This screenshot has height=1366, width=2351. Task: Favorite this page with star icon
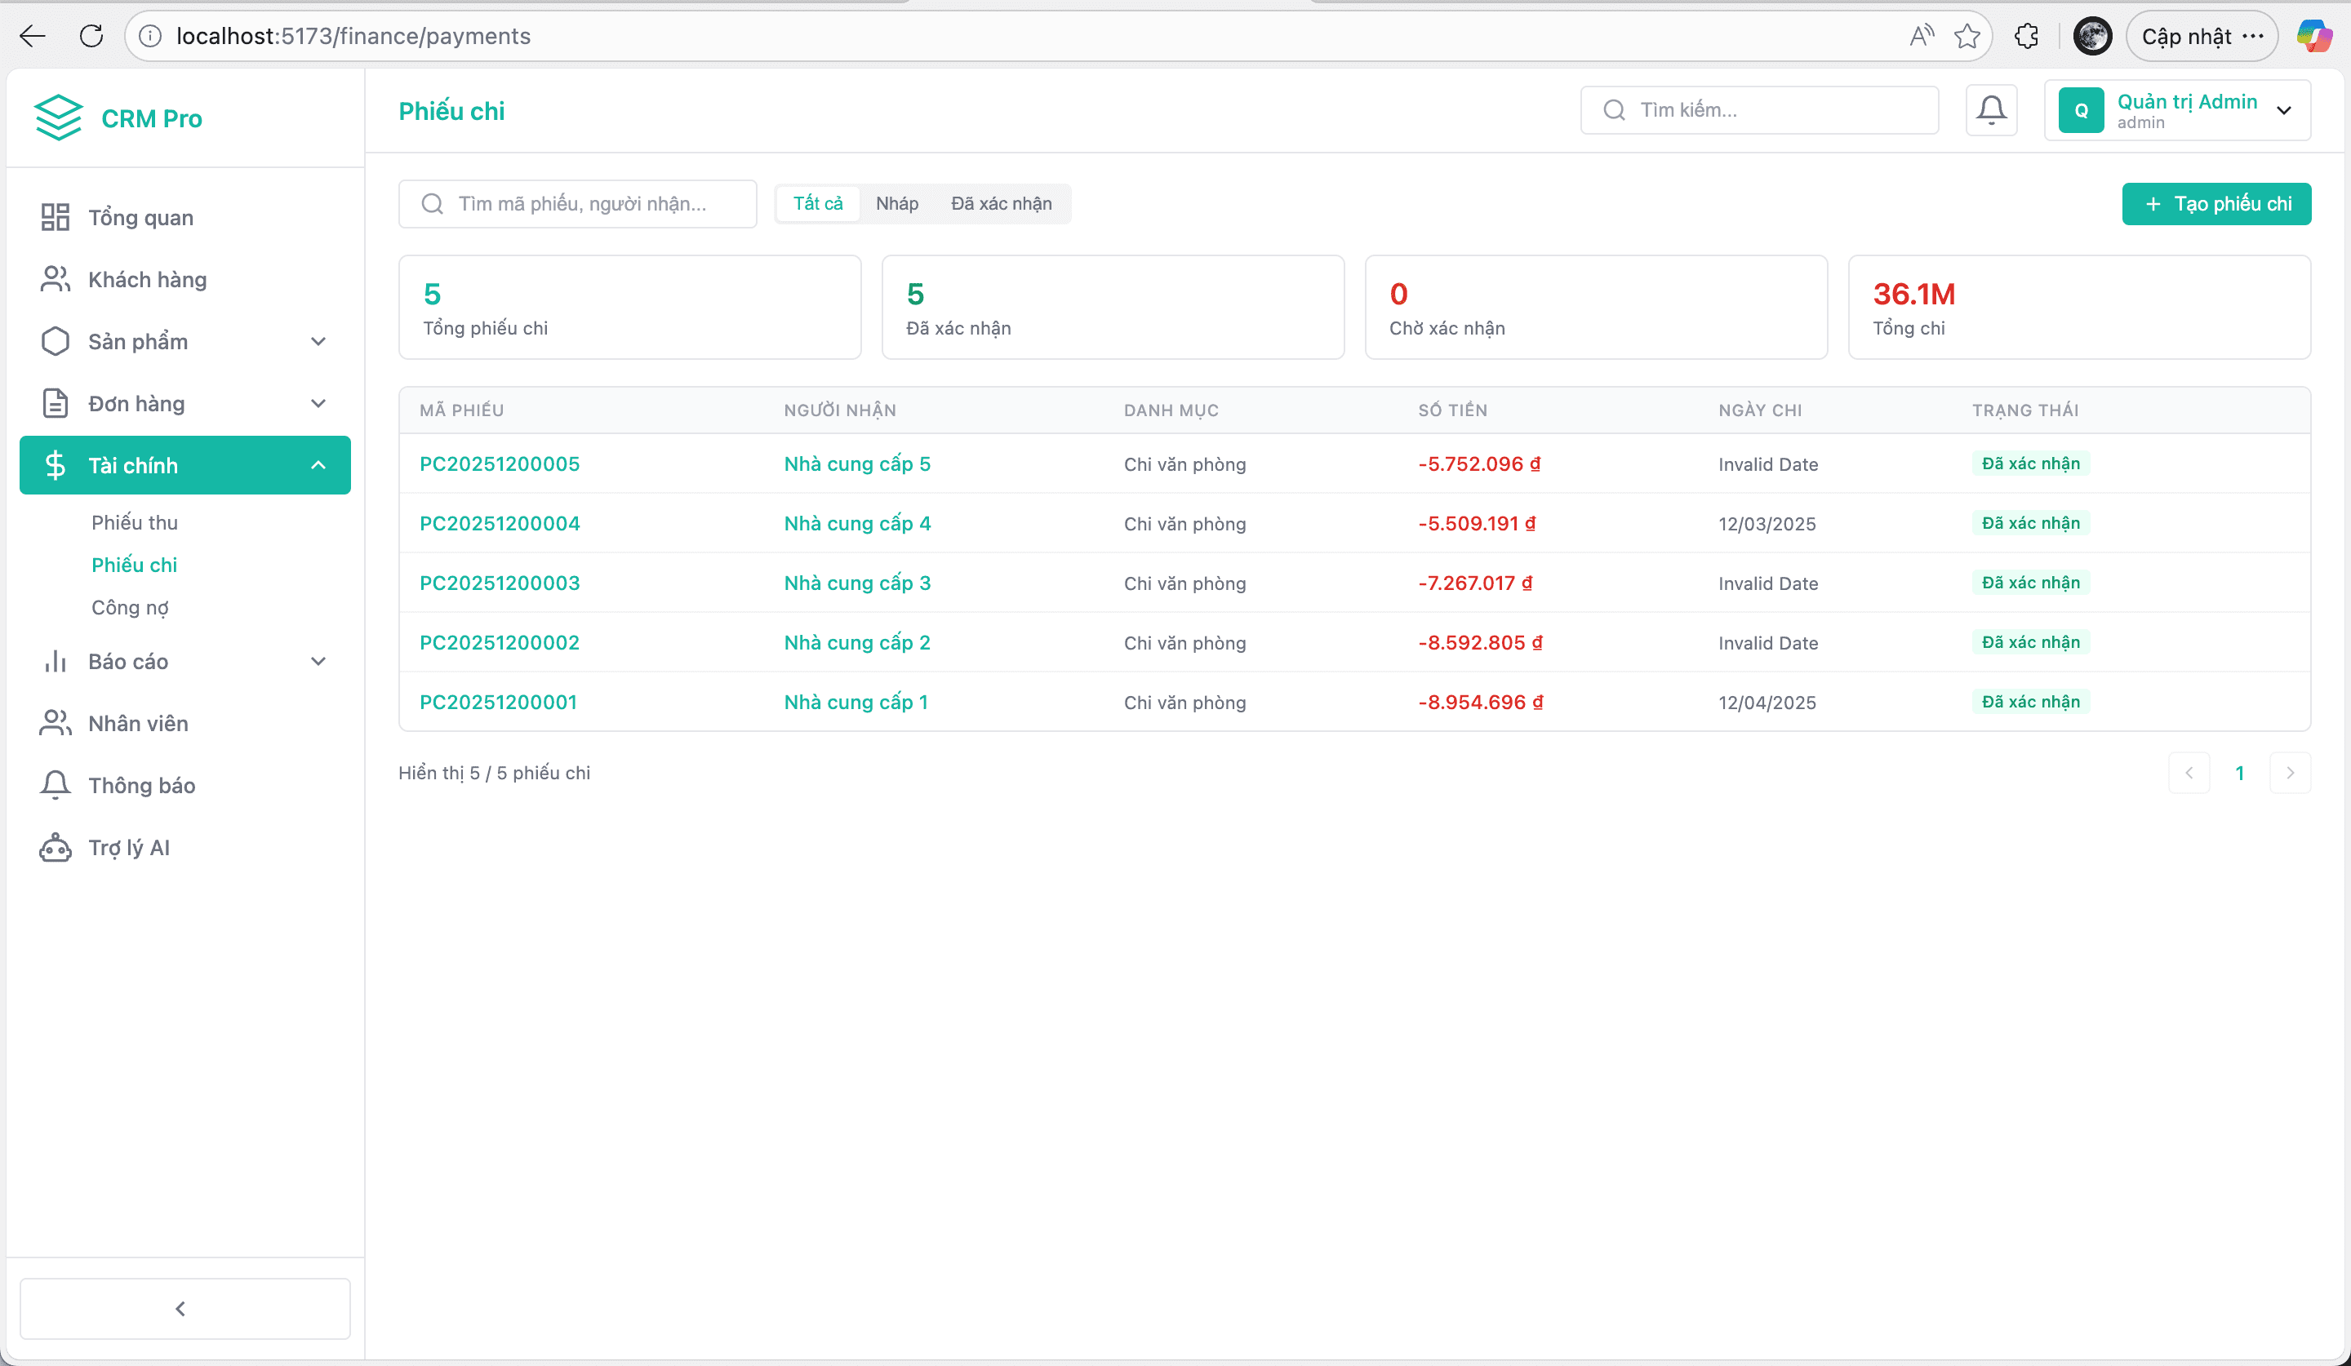pos(1967,37)
